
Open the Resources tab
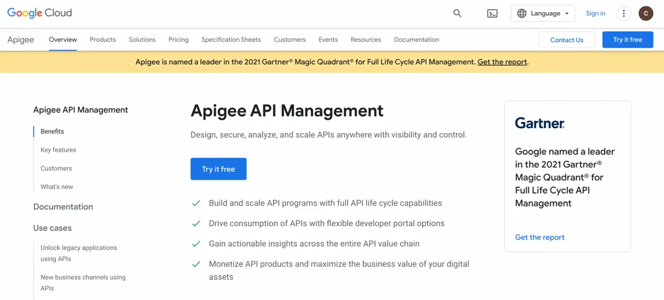tap(366, 40)
